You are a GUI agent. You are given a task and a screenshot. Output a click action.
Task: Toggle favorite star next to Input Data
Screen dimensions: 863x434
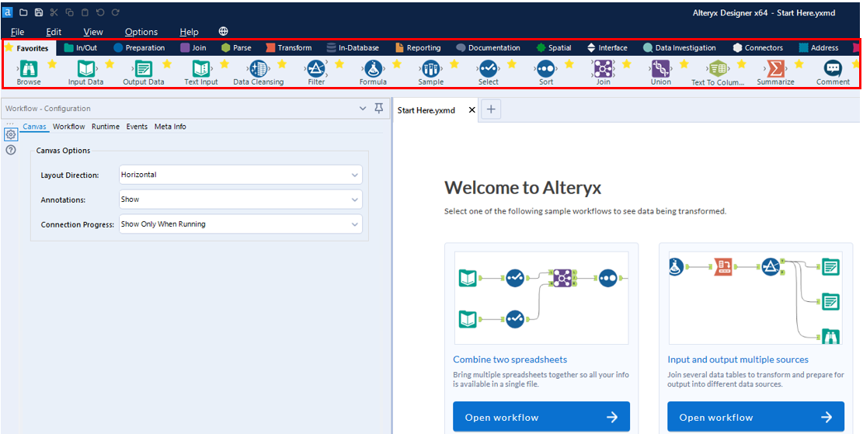pyautogui.click(x=110, y=64)
